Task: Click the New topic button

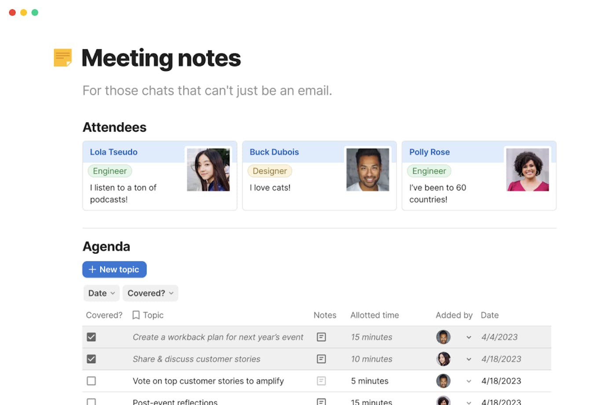Action: pos(114,269)
